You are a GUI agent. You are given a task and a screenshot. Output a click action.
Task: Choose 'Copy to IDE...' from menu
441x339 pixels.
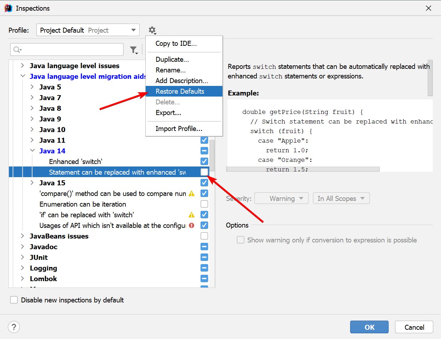pyautogui.click(x=184, y=44)
